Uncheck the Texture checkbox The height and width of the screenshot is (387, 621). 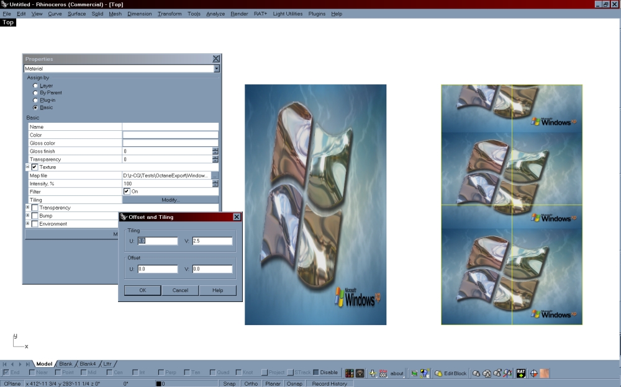tap(34, 167)
